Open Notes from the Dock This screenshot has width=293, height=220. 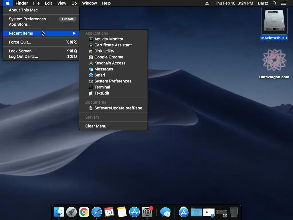pos(122,212)
